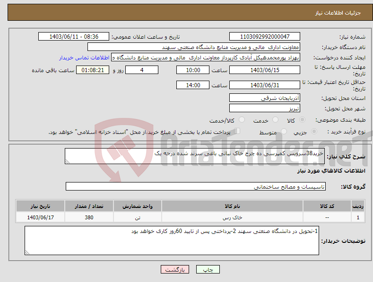Image resolution: width=373 pixels, height=282 pixels.
Task: Click the request creator name field
Action: [206, 58]
